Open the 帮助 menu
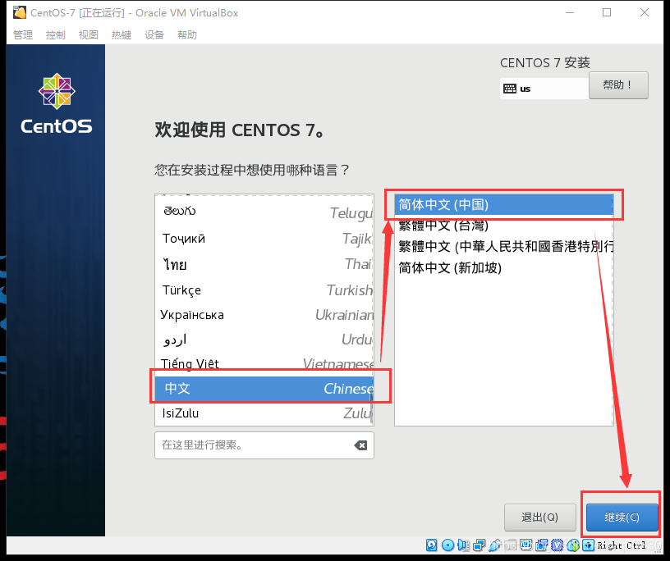The image size is (670, 561). (x=187, y=34)
